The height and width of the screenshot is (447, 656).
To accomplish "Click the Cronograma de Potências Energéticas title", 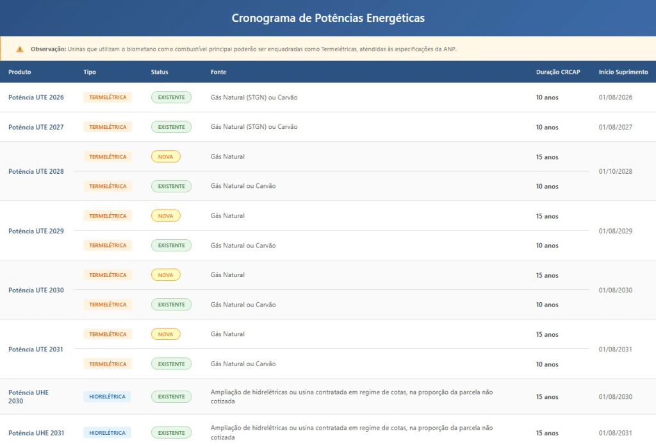I will 328,18.
